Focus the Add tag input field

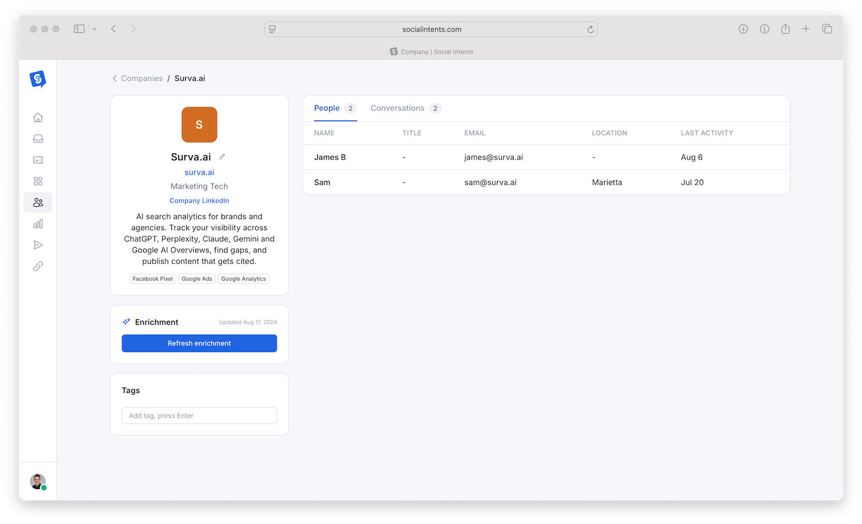coord(199,416)
